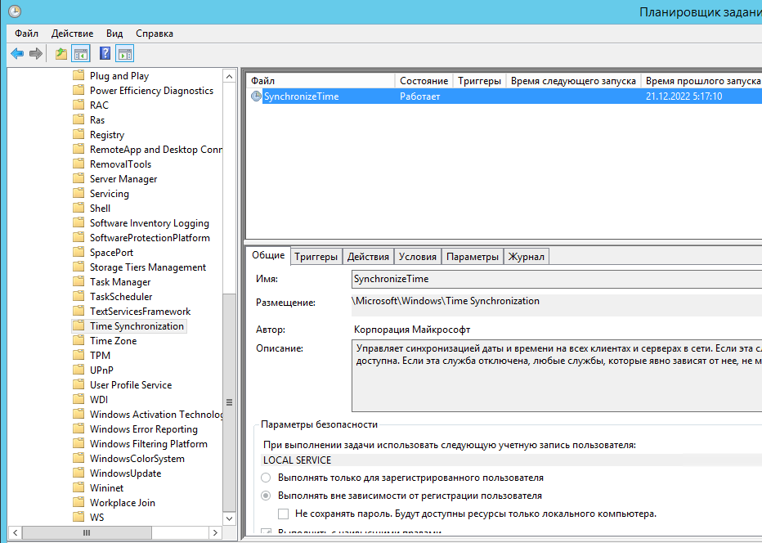Switch to the Триггеры tab

[x=316, y=257]
